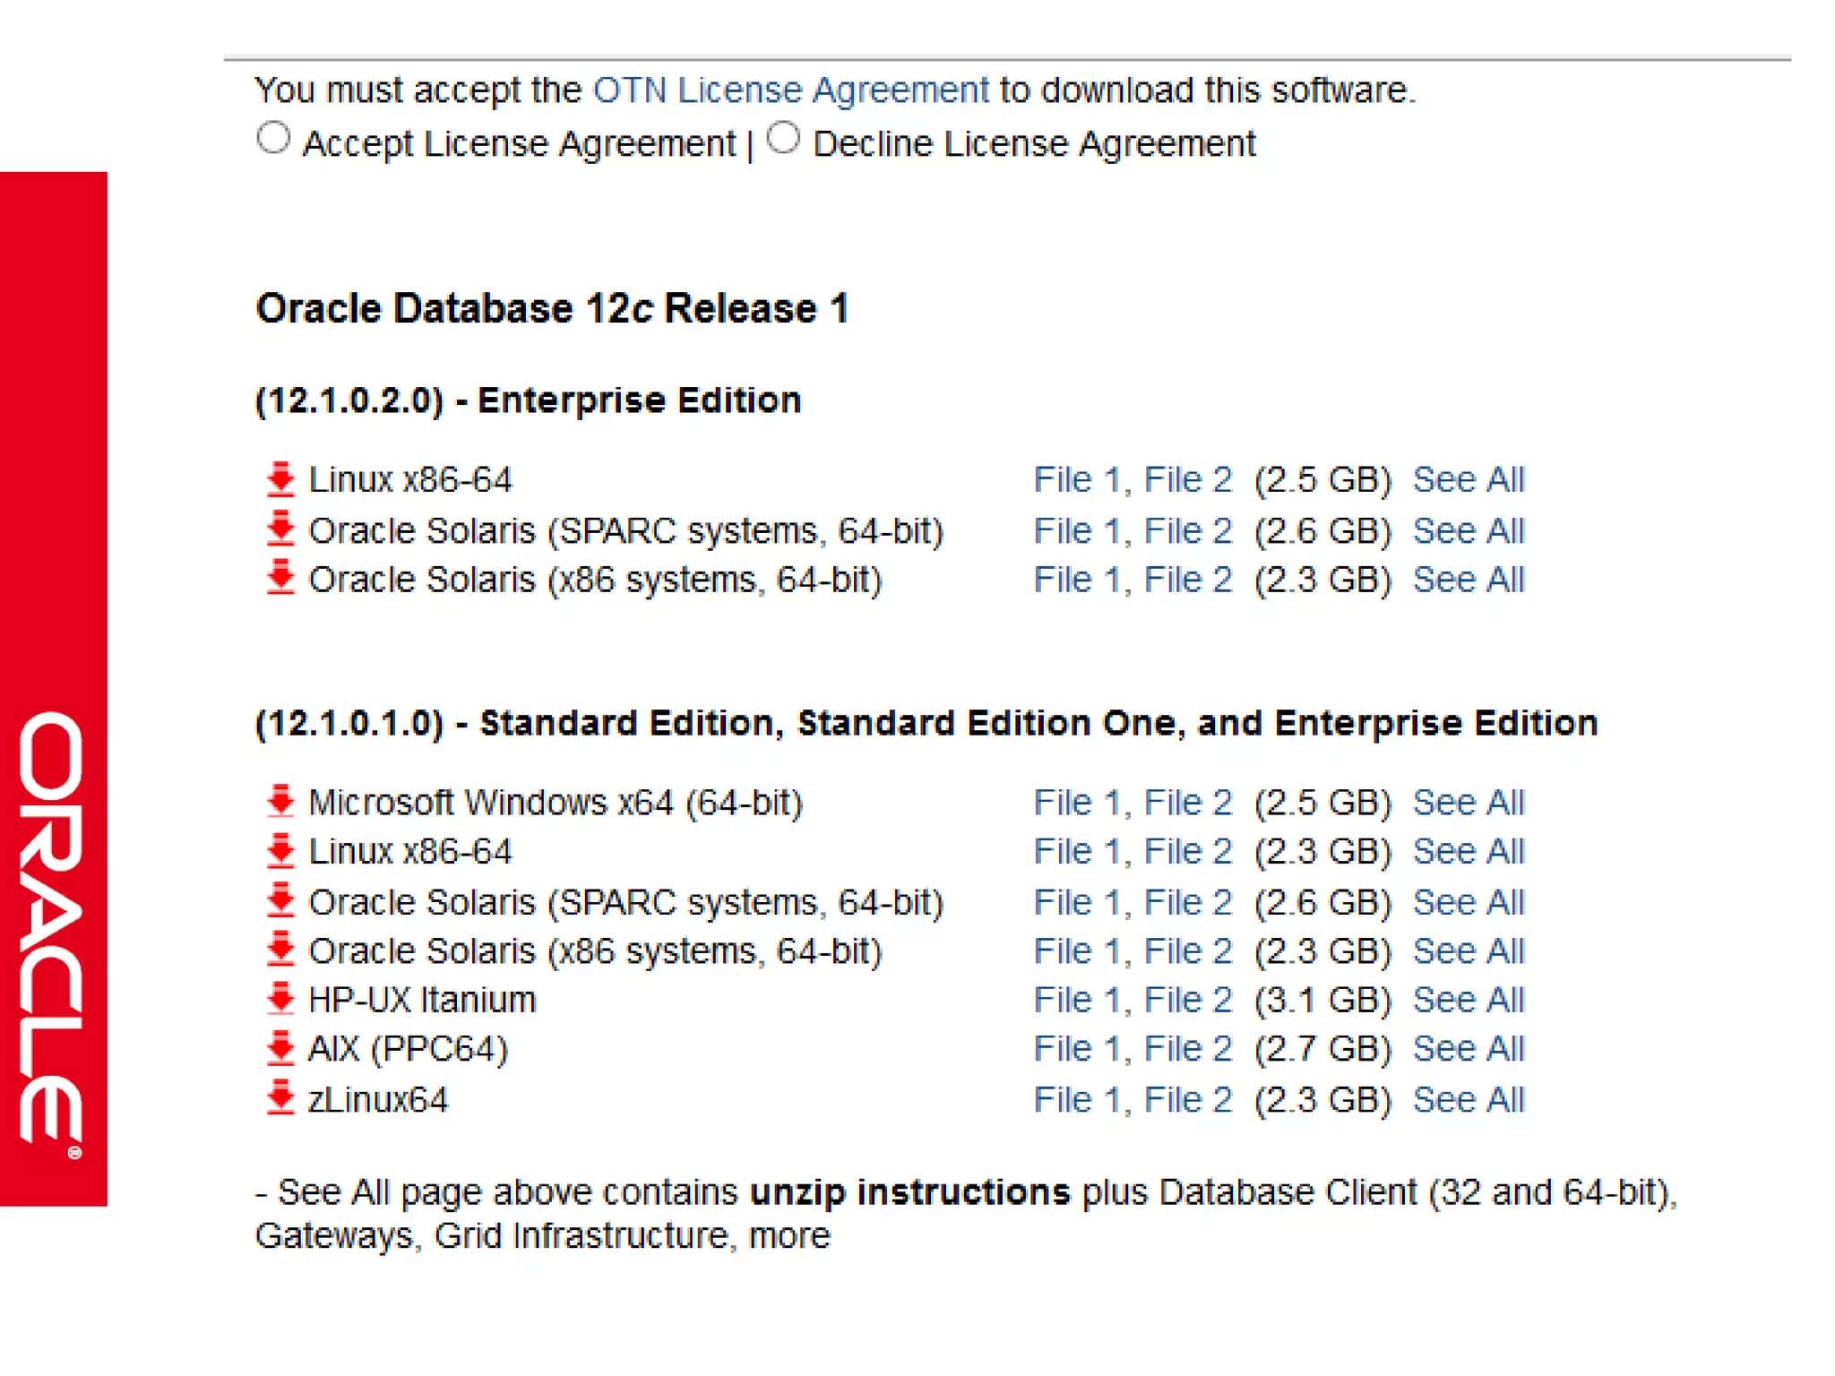Click download icon beside Linux x86-64 12.1.0.2.0

tap(280, 479)
